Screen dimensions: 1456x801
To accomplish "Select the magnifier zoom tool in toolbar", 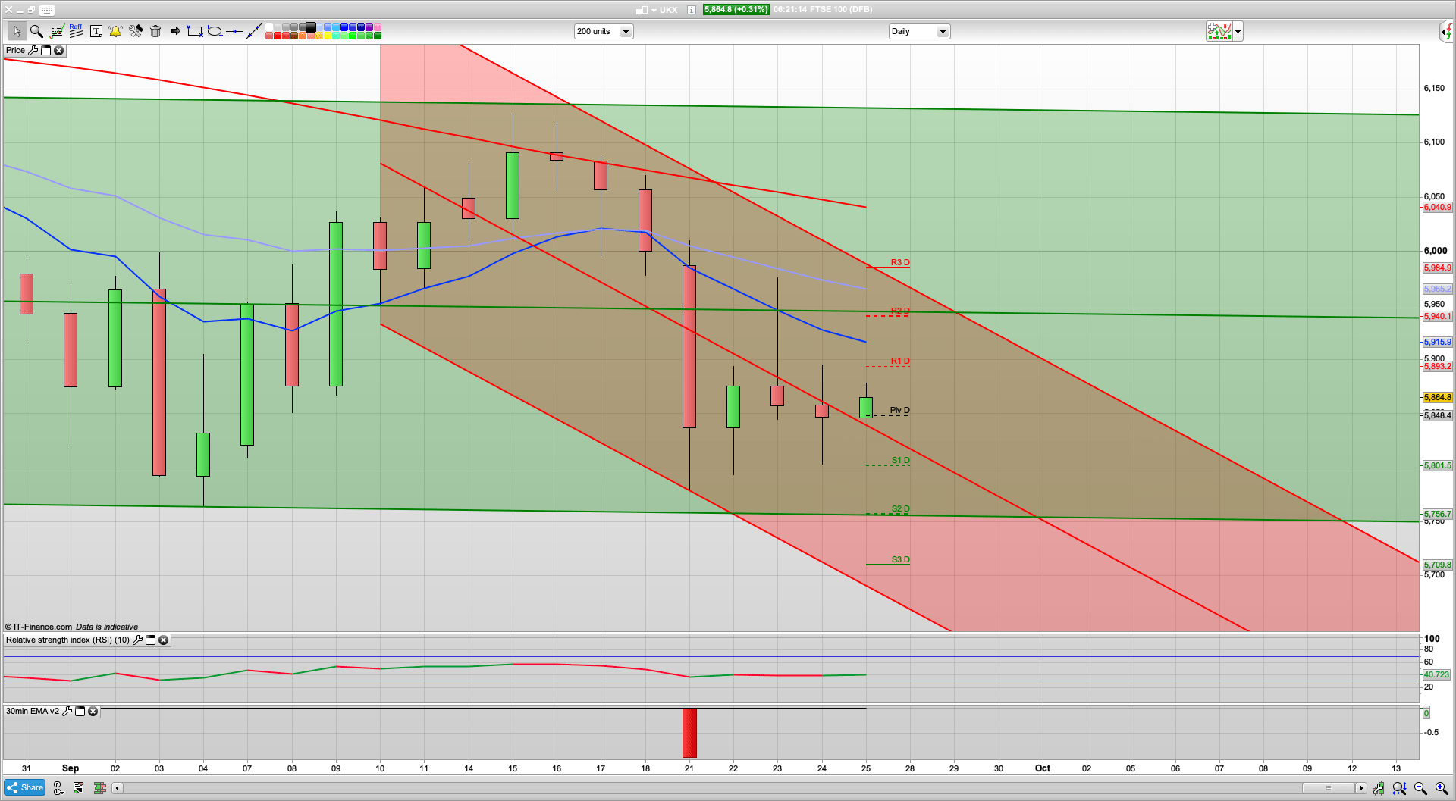I will [36, 31].
